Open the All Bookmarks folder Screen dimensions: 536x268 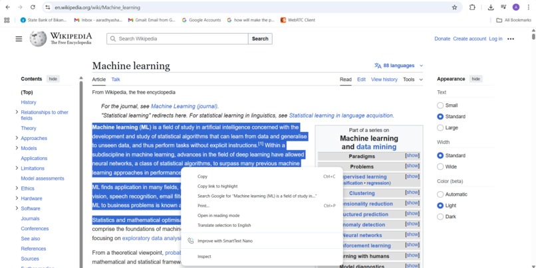pos(514,20)
